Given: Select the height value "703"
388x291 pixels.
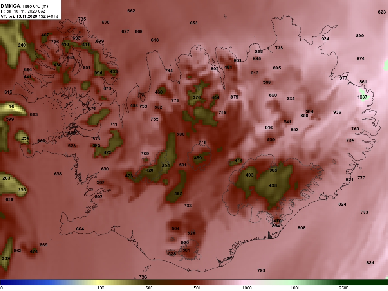Looking at the screenshot, I should [x=188, y=205].
